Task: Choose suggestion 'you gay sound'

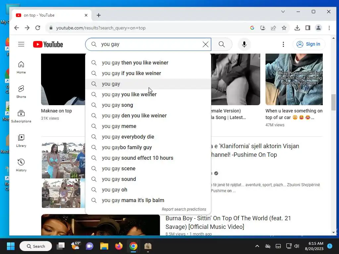Action: (148, 179)
